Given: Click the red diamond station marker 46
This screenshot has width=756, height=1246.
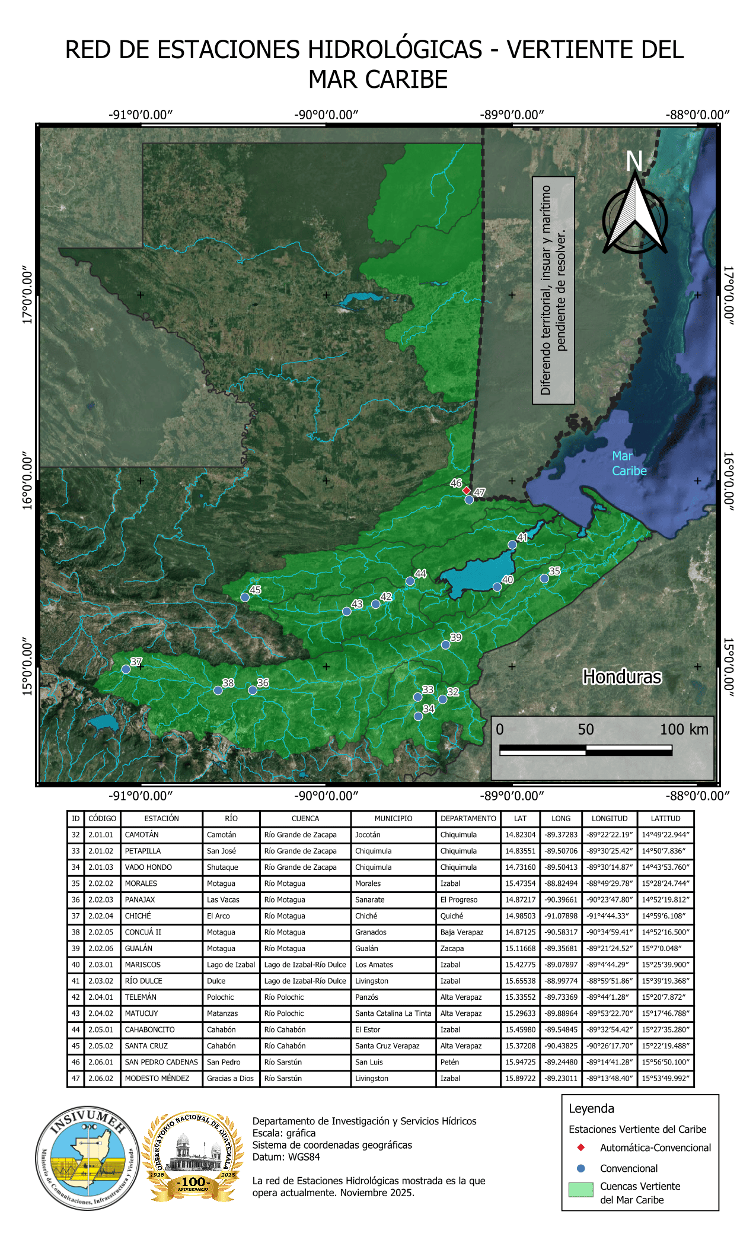Looking at the screenshot, I should 467,491.
